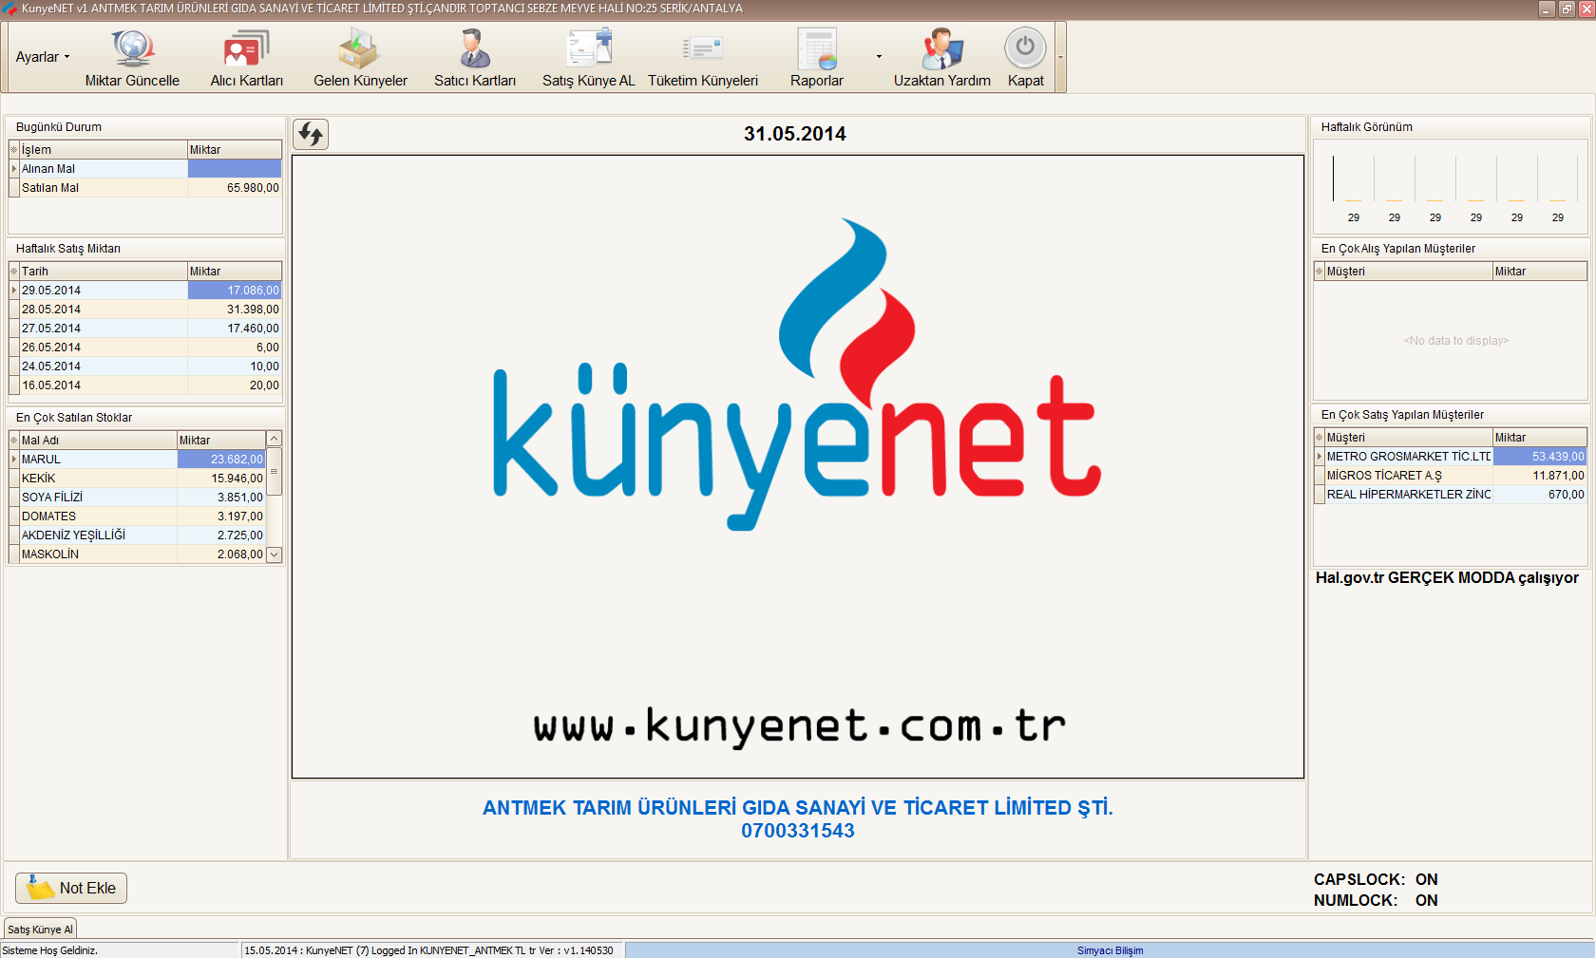Viewport: 1596px width, 958px height.
Task: Select the MASKOLİN row
Action: pos(138,554)
